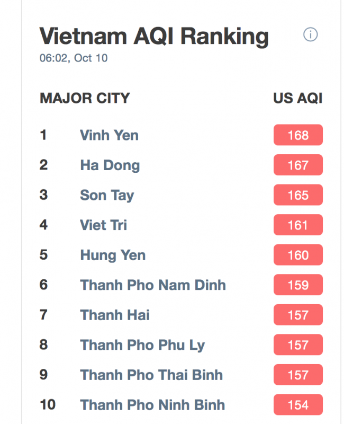Click the US AQI column header
The width and height of the screenshot is (344, 424).
point(298,98)
